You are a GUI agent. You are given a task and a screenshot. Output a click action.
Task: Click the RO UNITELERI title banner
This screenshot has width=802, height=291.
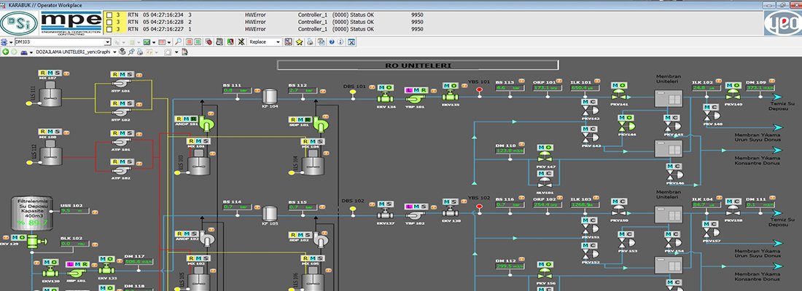point(418,65)
